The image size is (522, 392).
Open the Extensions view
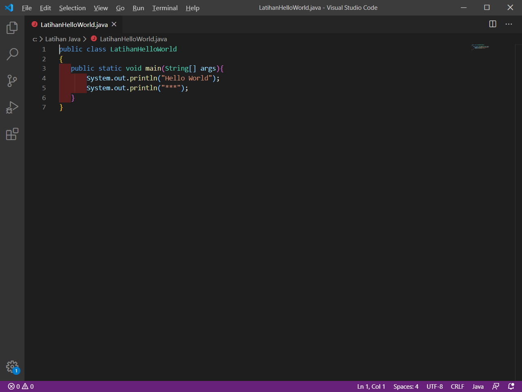12,134
